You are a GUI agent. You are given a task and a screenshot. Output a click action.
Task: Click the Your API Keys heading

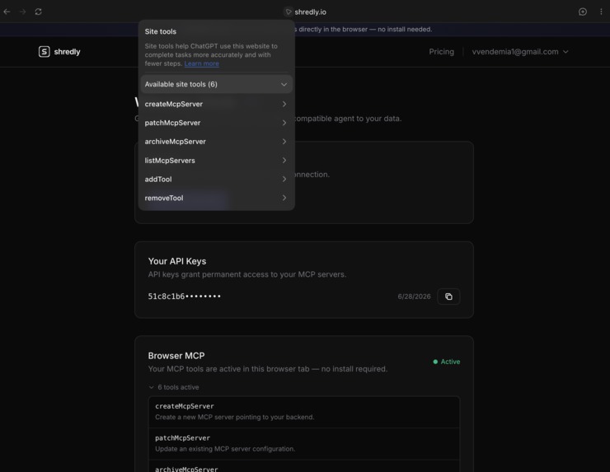177,261
